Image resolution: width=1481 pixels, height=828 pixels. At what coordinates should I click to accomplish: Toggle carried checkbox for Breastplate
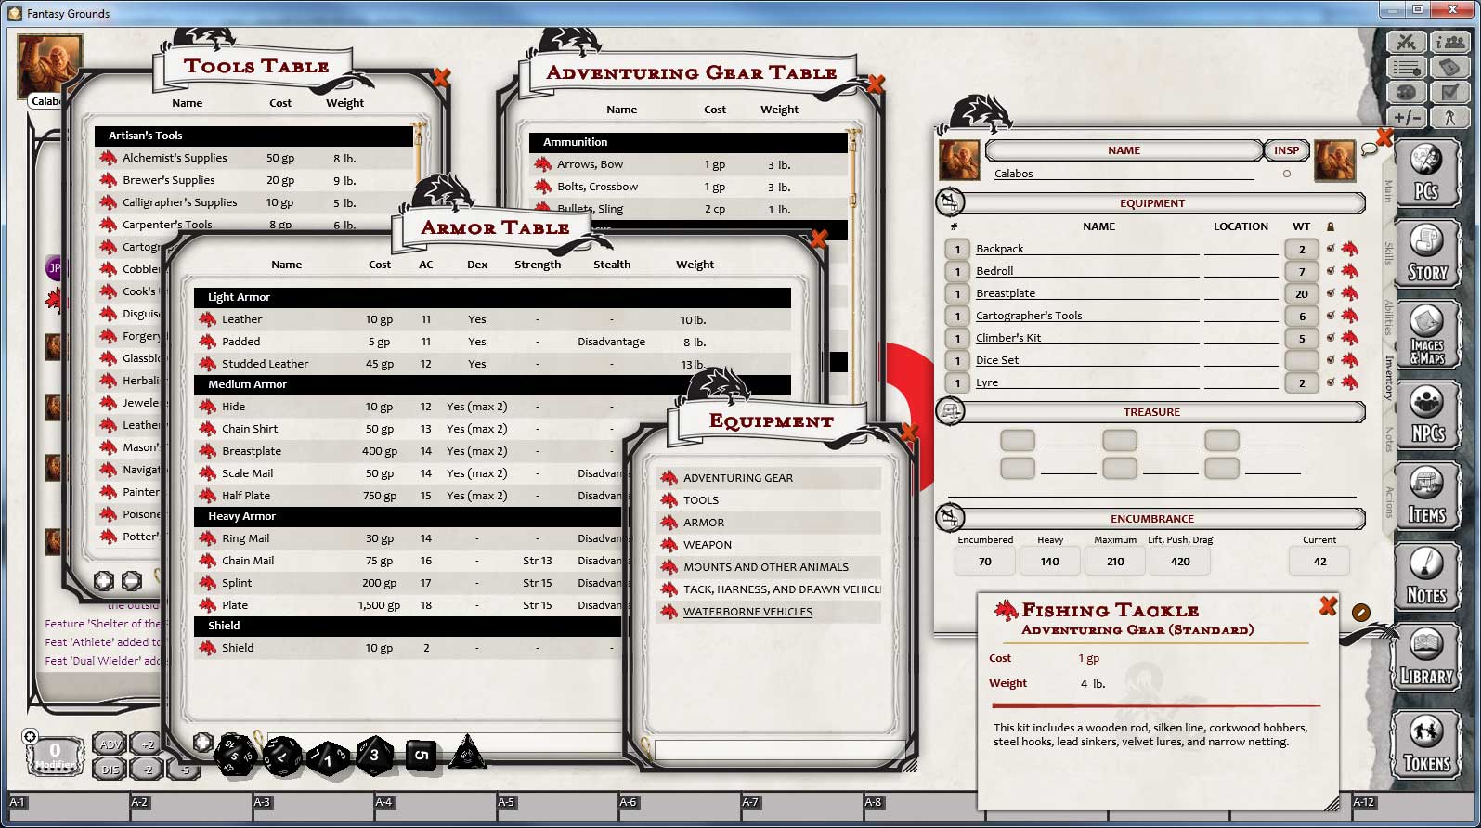[x=1331, y=293]
